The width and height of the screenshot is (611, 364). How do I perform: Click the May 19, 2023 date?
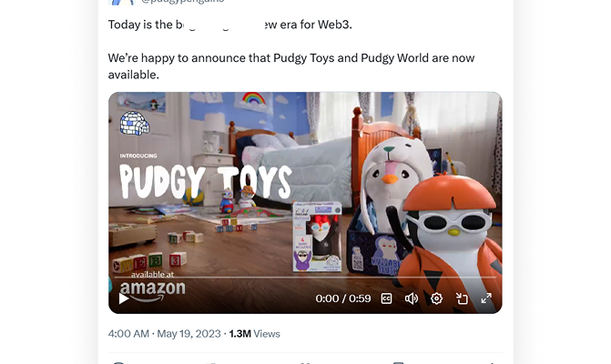point(188,334)
